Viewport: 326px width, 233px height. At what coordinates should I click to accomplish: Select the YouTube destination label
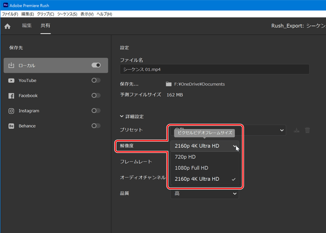pyautogui.click(x=27, y=80)
